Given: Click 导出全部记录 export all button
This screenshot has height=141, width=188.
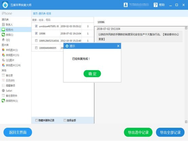Looking at the screenshot, I should (x=170, y=133).
